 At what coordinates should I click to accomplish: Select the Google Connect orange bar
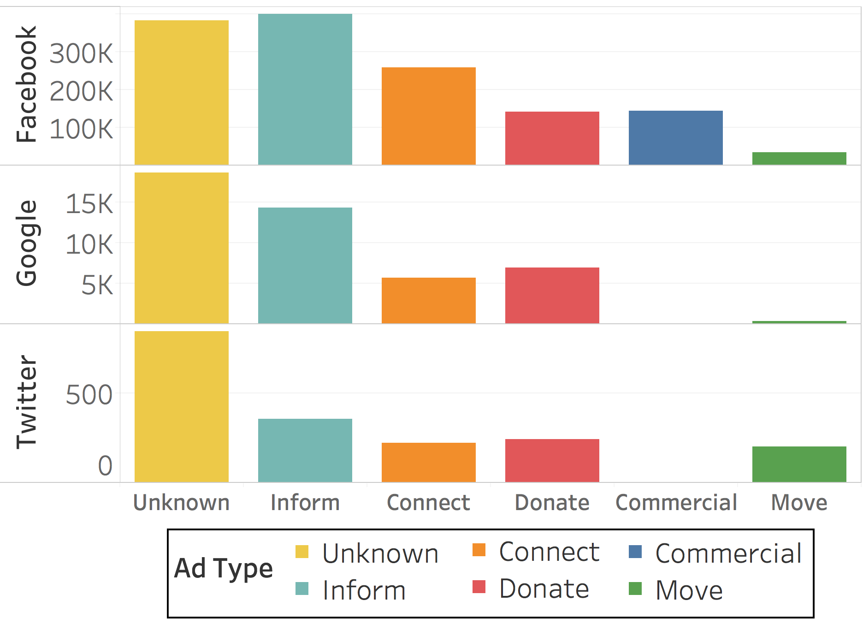tap(429, 300)
